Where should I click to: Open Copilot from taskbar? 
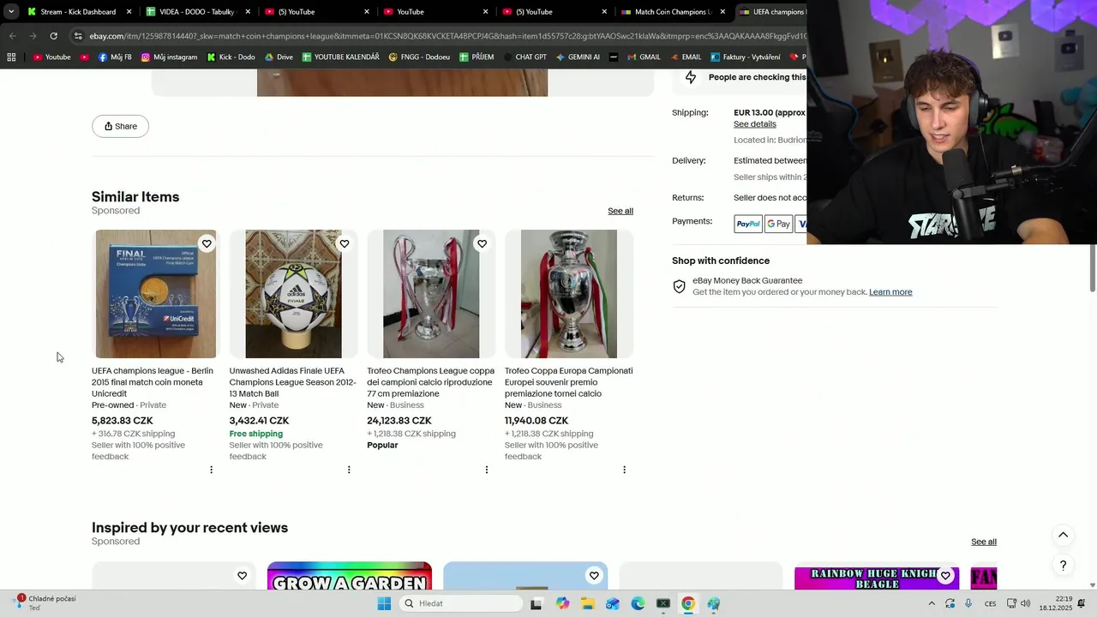[562, 603]
